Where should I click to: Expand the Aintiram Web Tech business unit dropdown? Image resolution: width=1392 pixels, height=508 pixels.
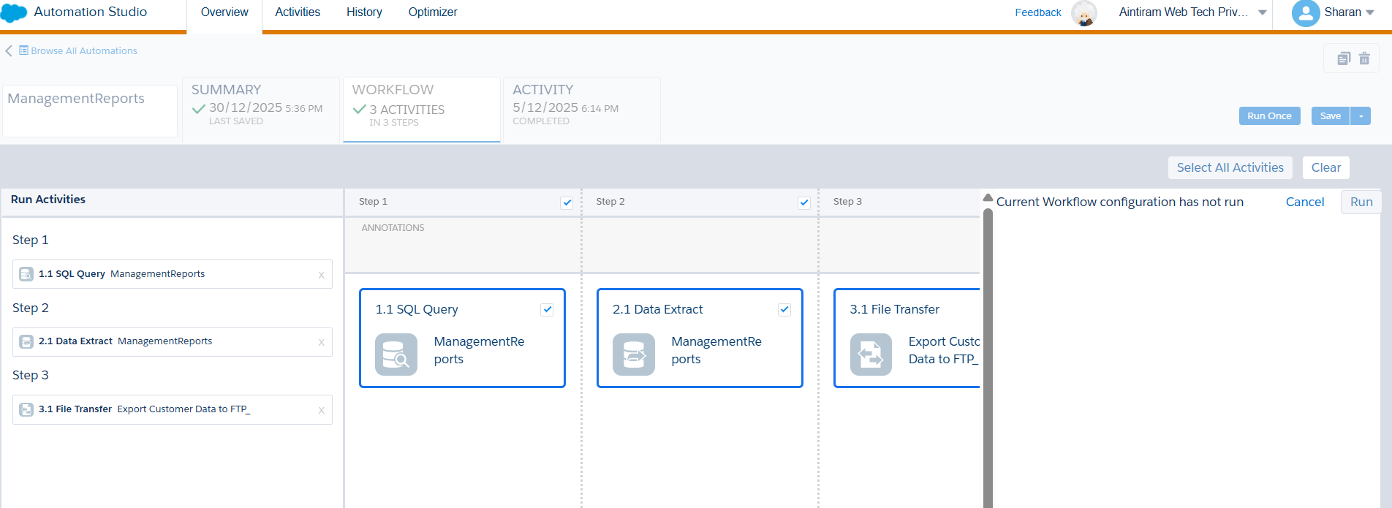1262,12
